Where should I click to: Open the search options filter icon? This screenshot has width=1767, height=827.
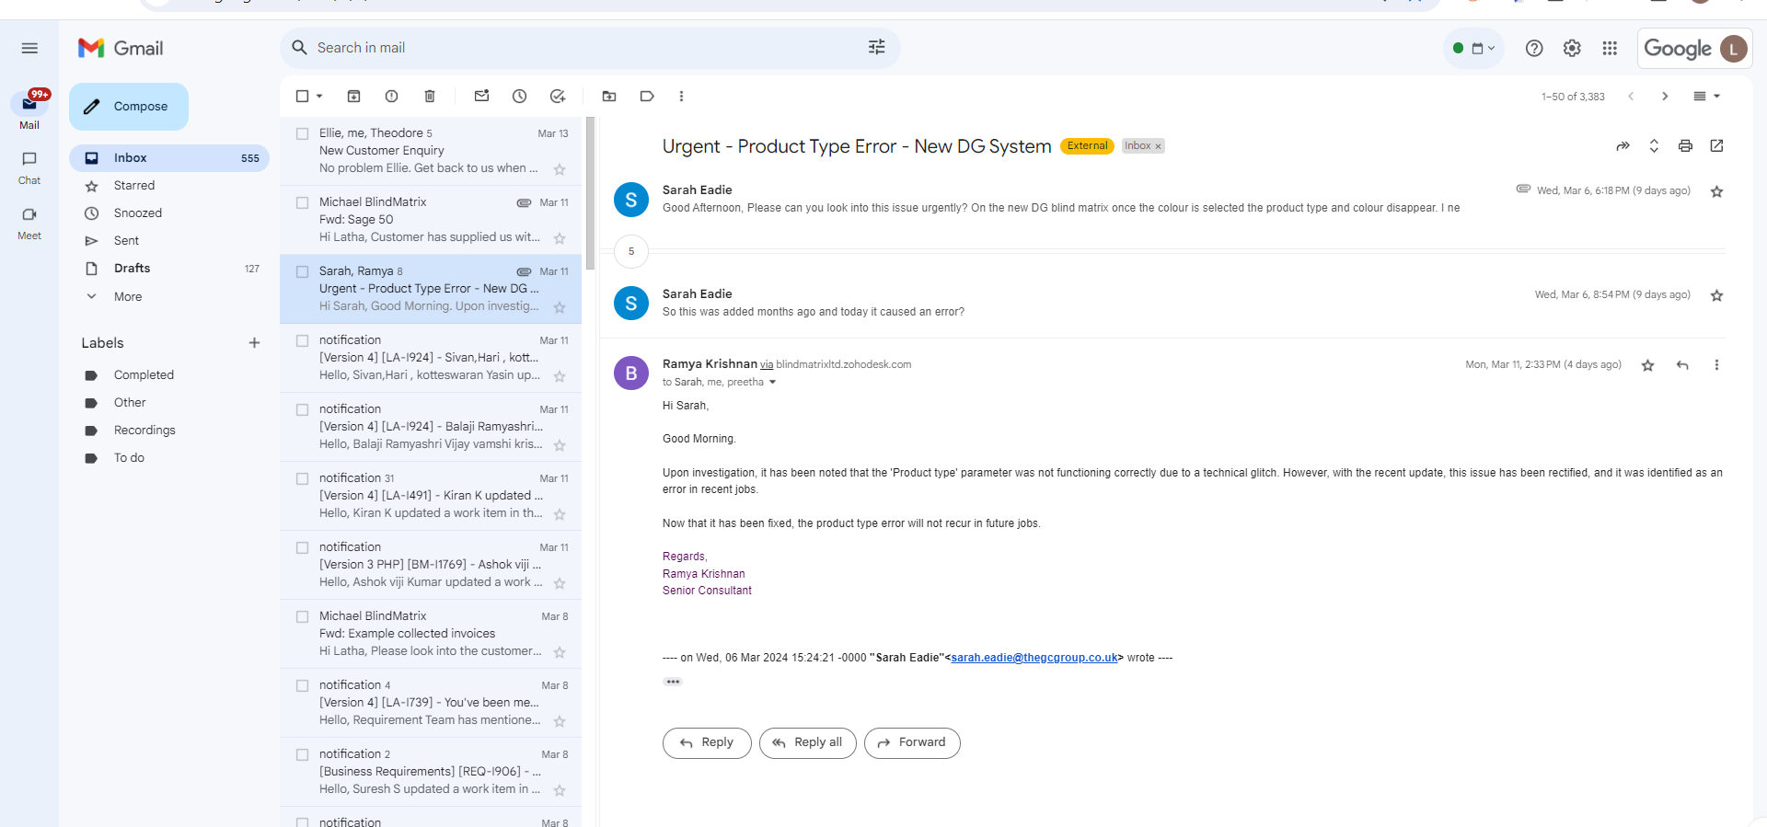(x=876, y=48)
